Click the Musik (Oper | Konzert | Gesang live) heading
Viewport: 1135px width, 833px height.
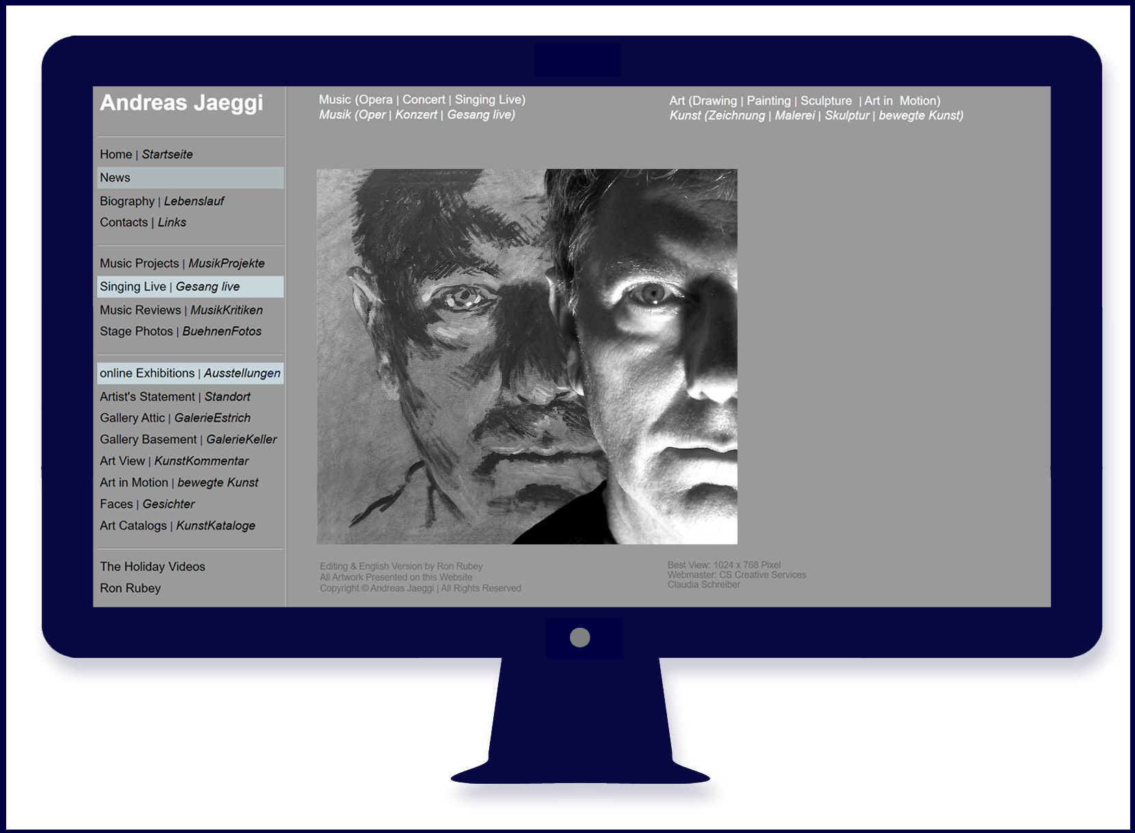click(x=417, y=115)
